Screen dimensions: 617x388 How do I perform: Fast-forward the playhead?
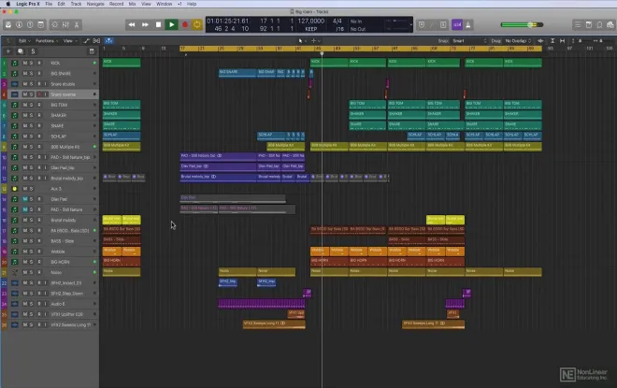click(x=145, y=25)
